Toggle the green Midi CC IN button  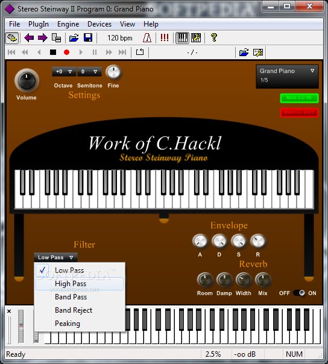(299, 98)
